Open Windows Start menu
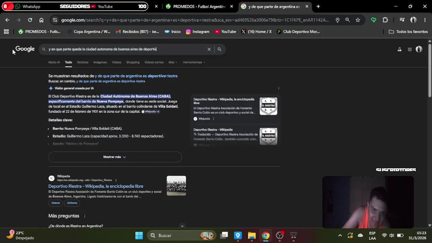The width and height of the screenshot is (432, 243). coord(139,235)
